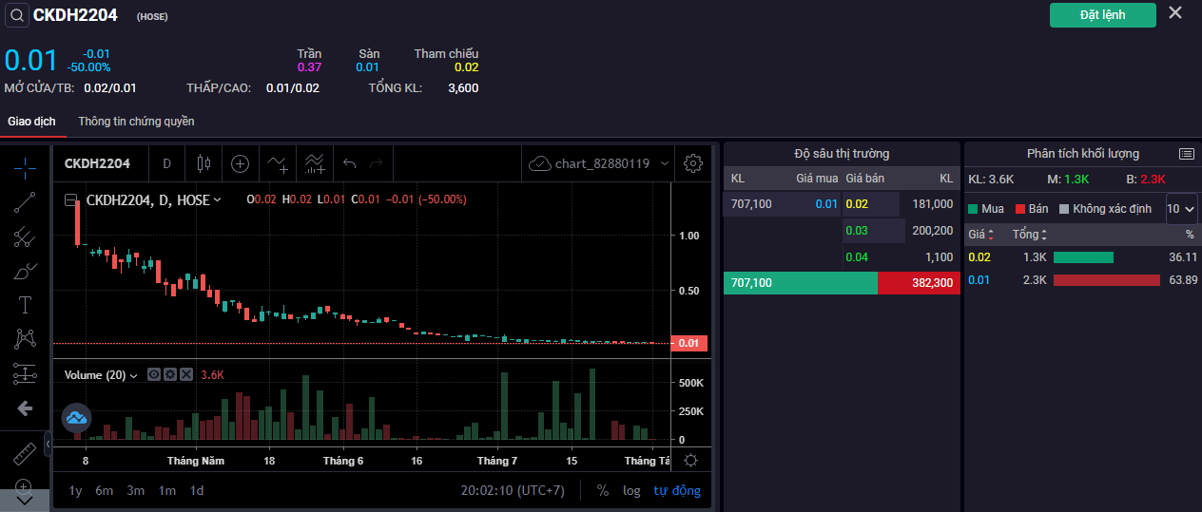Open chart settings gear icon
The image size is (1202, 512).
[x=693, y=163]
